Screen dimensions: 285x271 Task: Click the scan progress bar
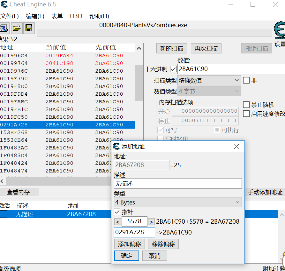click(x=154, y=33)
